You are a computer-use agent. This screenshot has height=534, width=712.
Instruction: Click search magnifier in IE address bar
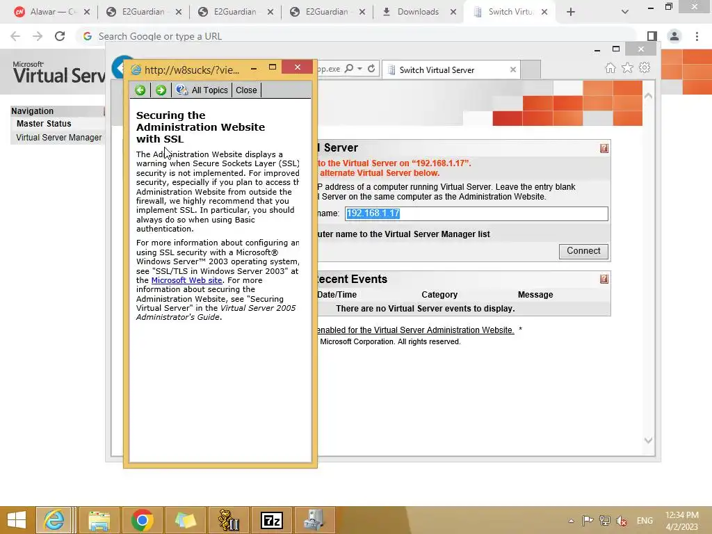click(349, 69)
